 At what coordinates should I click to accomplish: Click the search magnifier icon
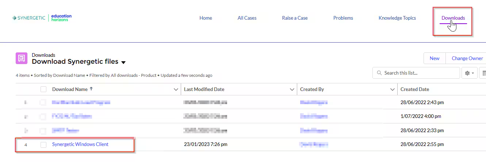379,73
